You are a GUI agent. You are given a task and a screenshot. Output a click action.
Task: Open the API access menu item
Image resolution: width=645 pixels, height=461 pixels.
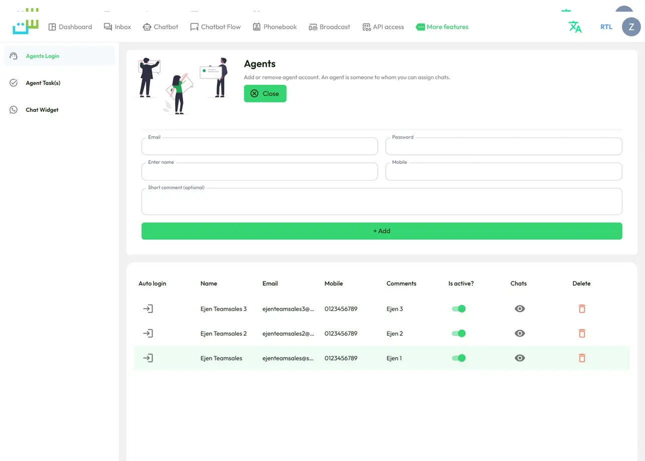tap(383, 27)
